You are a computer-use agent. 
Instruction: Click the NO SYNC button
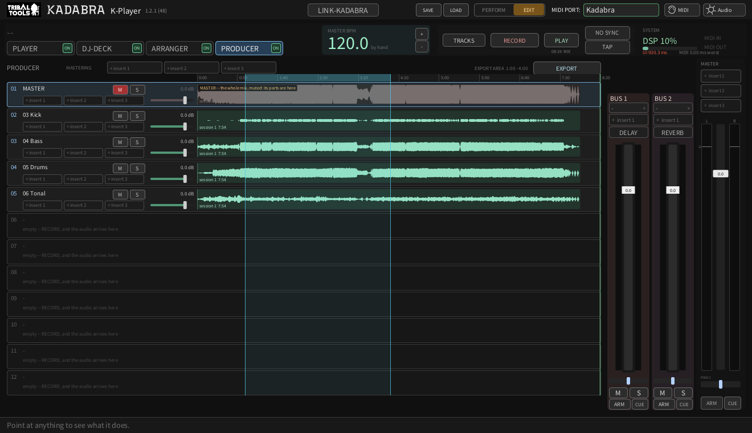click(x=607, y=33)
